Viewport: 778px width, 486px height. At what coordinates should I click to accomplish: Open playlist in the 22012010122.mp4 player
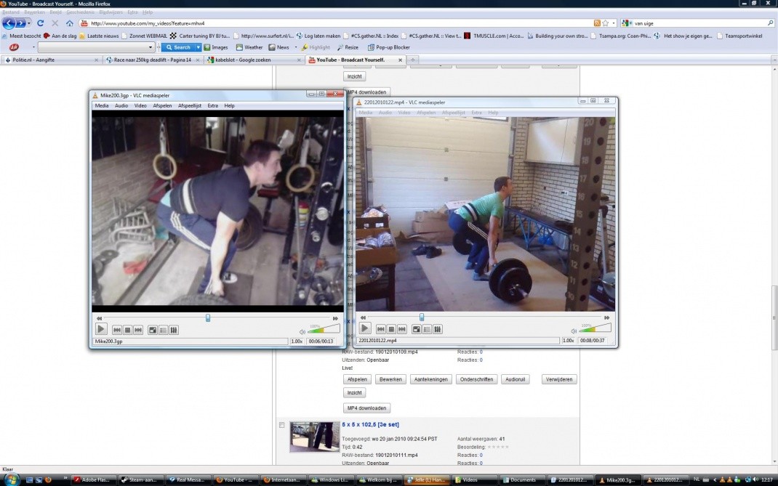427,329
